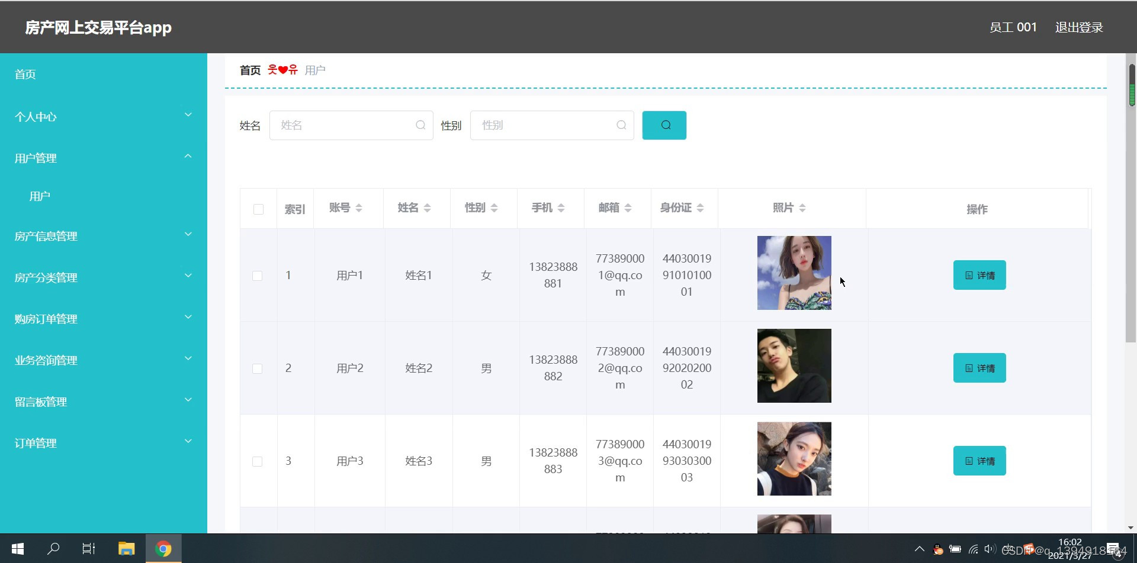Click phone number 13823888882 cell
The image size is (1137, 563).
(x=553, y=368)
